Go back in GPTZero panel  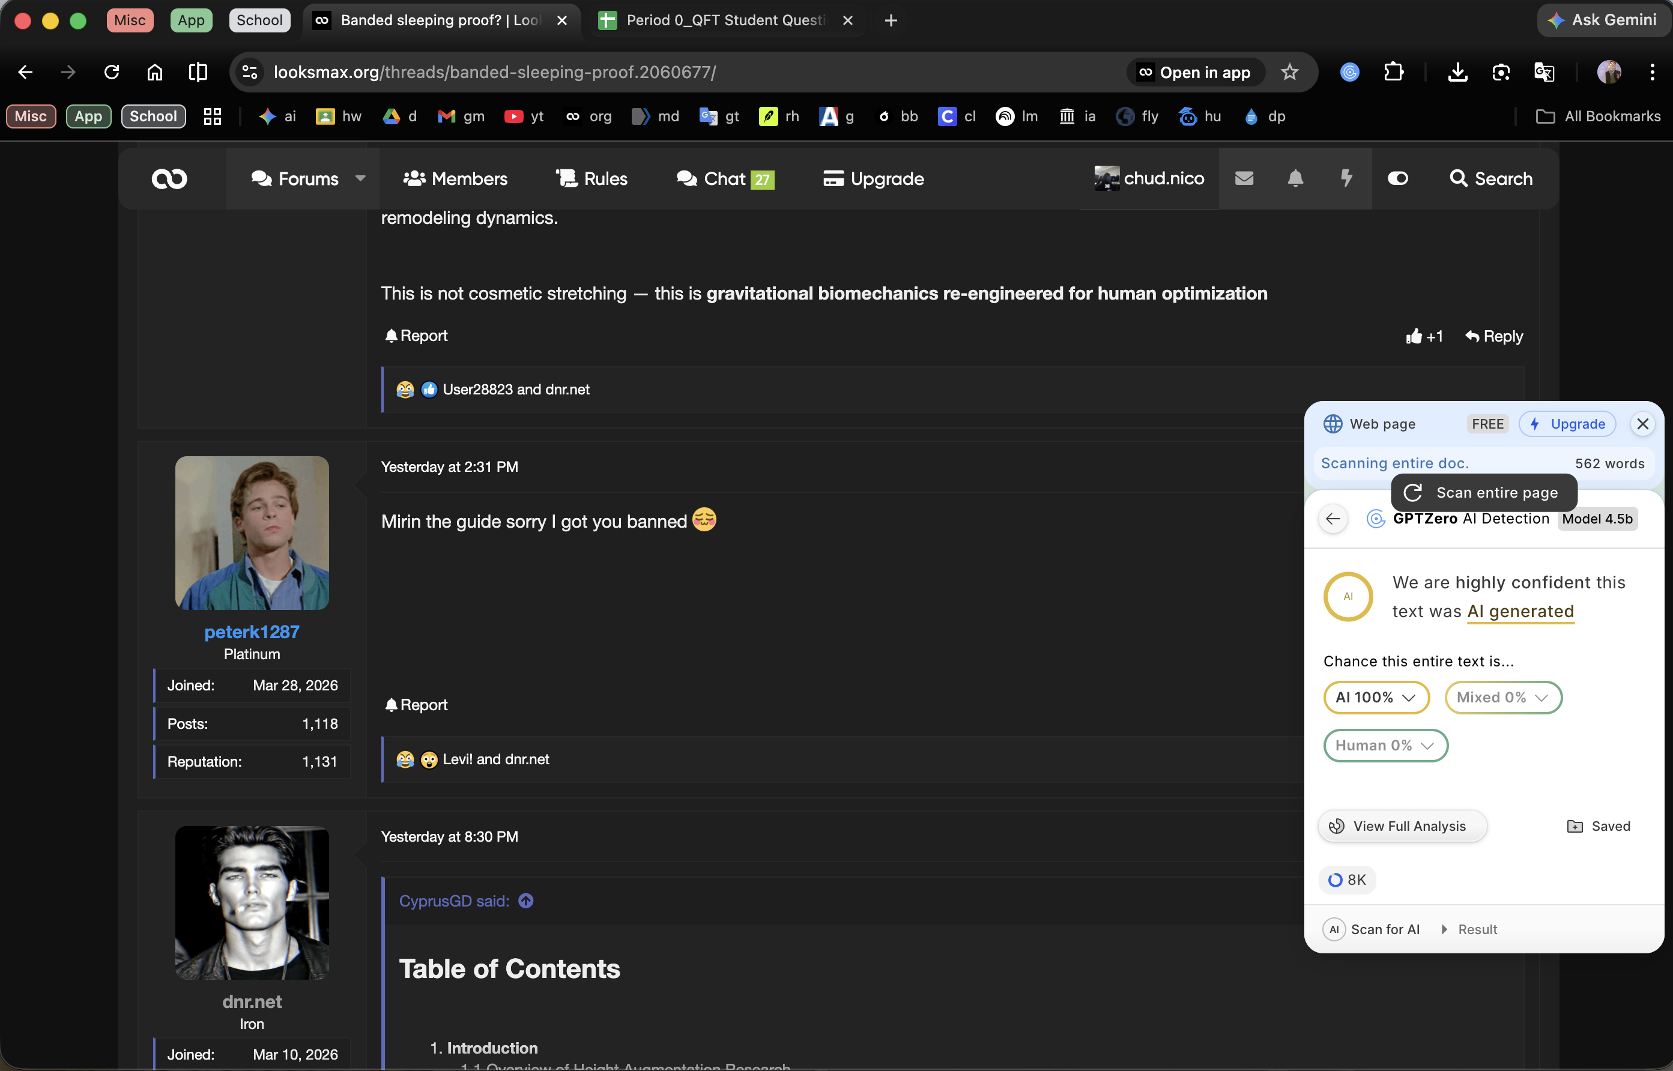1333,518
